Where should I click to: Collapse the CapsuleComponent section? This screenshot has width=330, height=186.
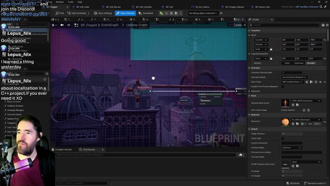[x=249, y=54]
